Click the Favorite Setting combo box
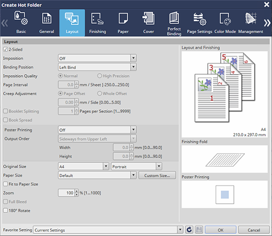Screen dimensions: 272x236 click(108, 230)
